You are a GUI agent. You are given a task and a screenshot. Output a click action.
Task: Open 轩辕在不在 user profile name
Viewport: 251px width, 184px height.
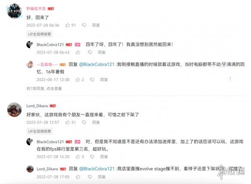click(36, 9)
